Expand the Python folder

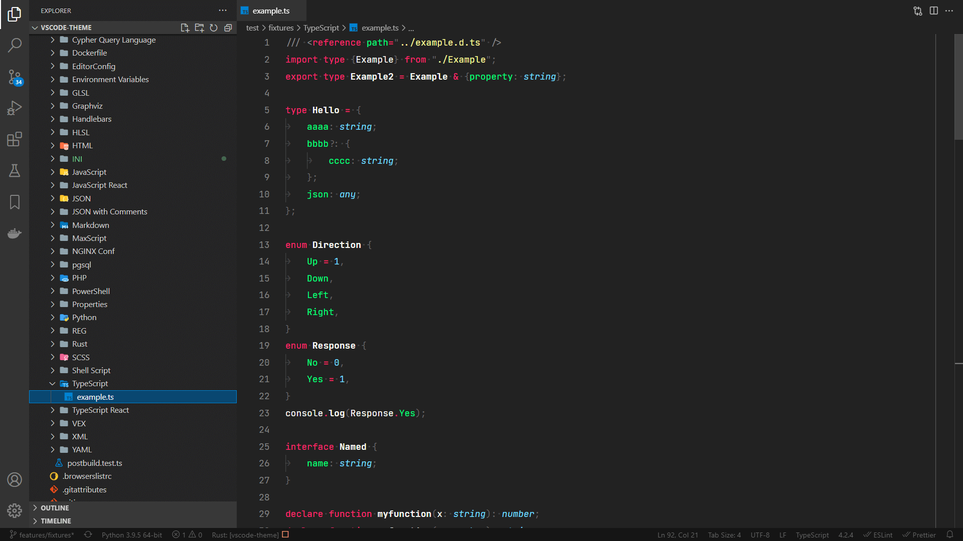click(84, 318)
